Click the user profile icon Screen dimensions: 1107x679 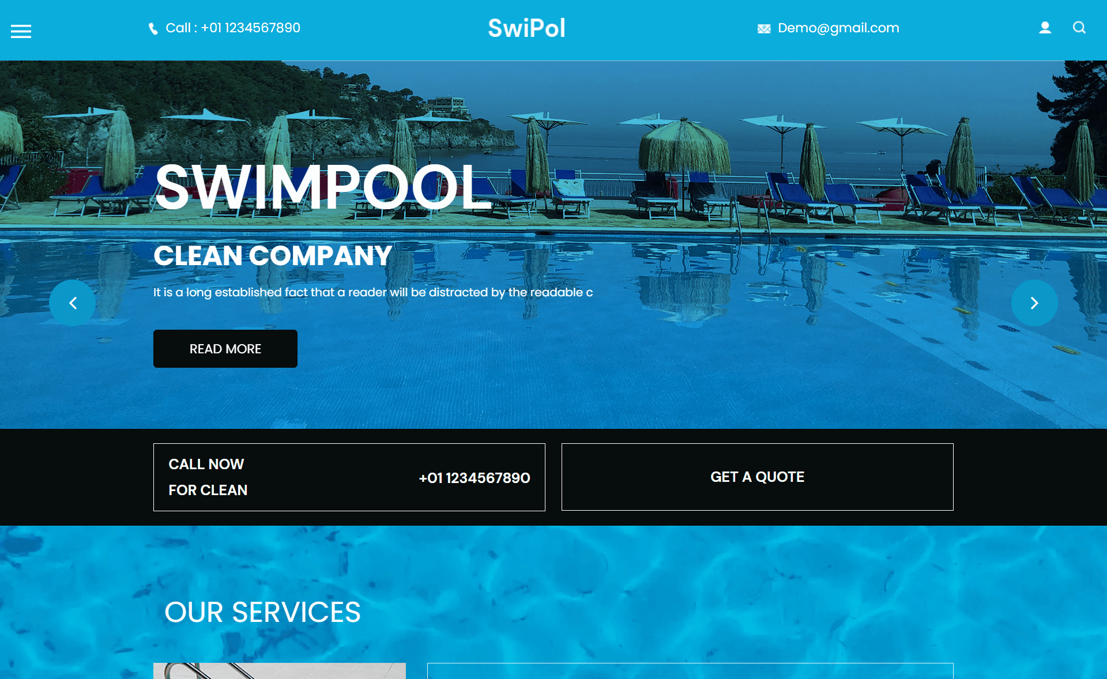point(1045,28)
